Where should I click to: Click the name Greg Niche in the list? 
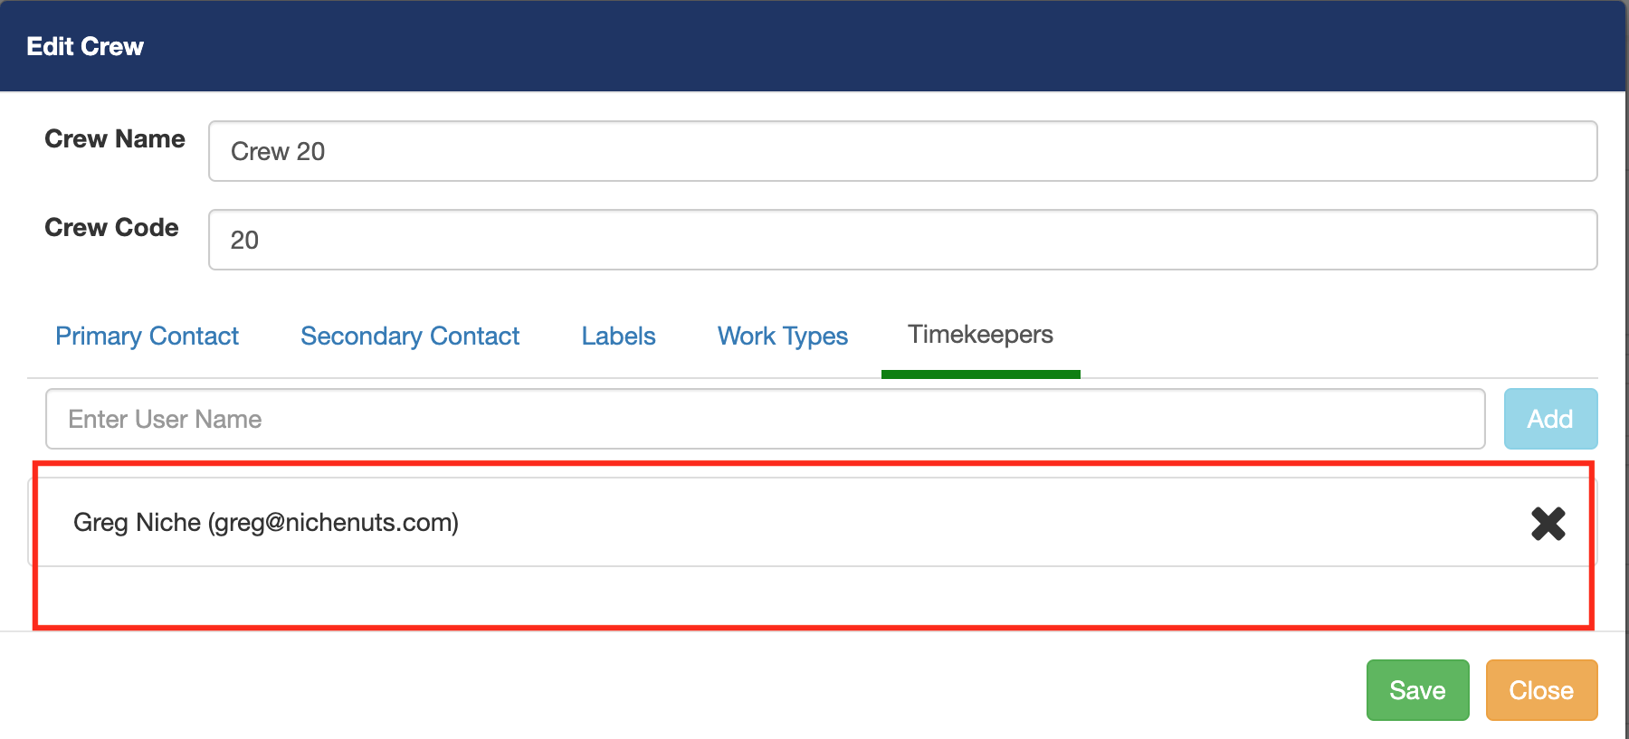137,523
